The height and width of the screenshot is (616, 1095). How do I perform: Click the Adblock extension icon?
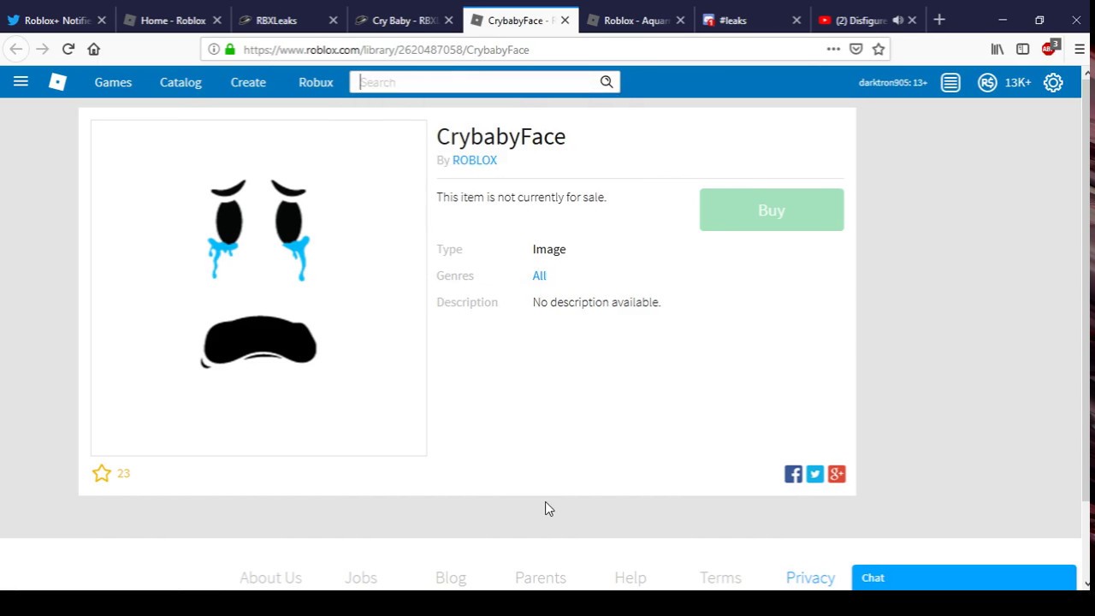[1050, 49]
